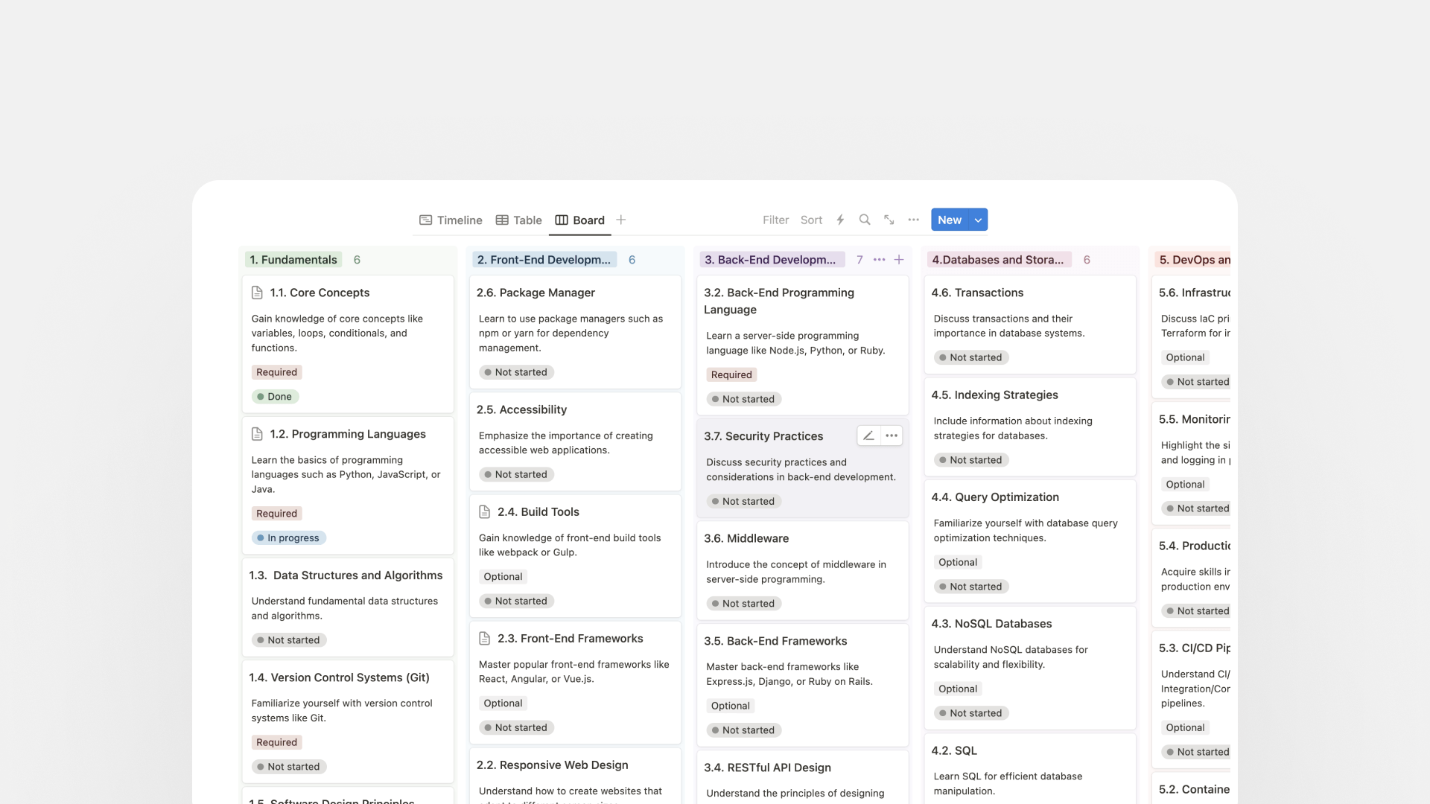The width and height of the screenshot is (1430, 804).
Task: Click the 2. Front-End Development column header
Action: click(544, 260)
